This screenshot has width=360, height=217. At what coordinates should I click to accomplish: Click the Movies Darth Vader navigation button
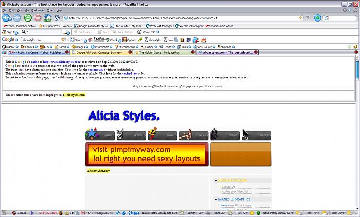point(225,134)
